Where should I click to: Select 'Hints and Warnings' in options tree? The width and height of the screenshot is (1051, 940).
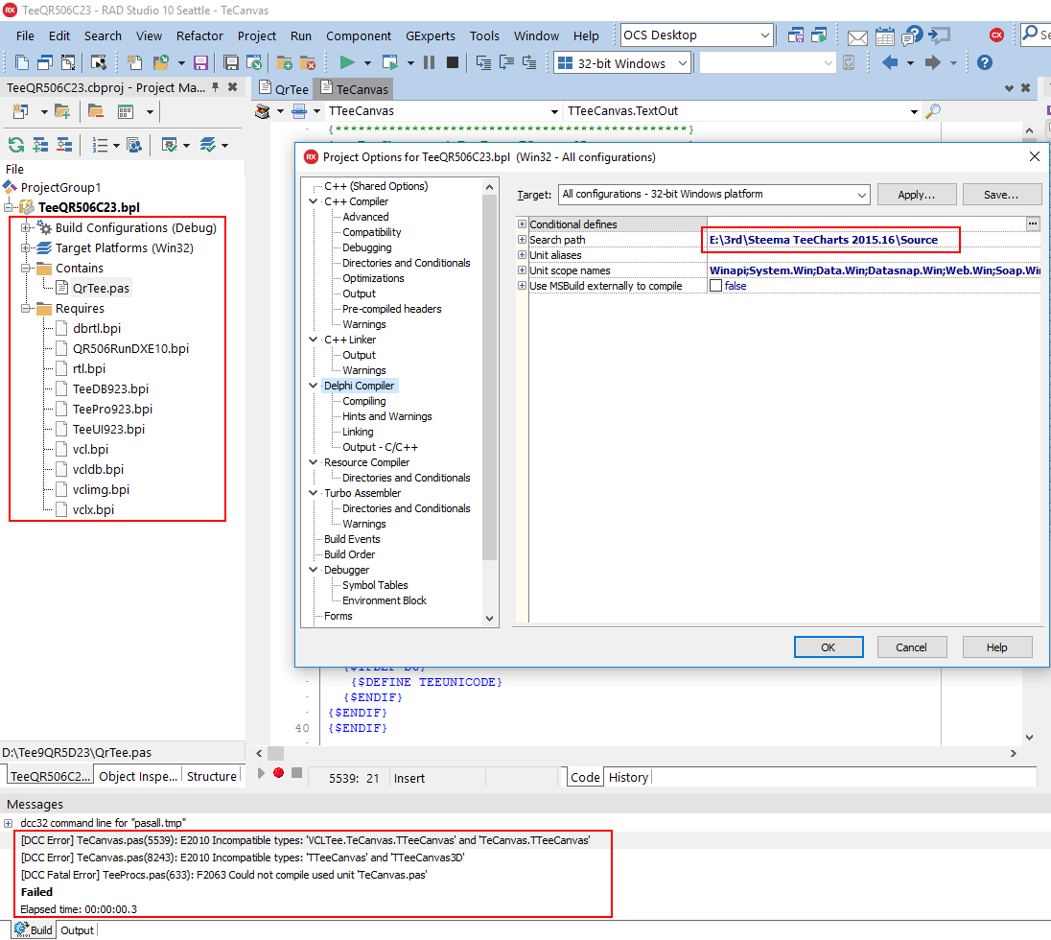coord(386,416)
